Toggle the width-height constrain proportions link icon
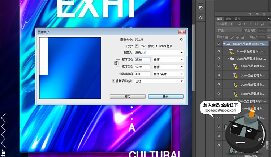 pyautogui.click(x=116, y=63)
